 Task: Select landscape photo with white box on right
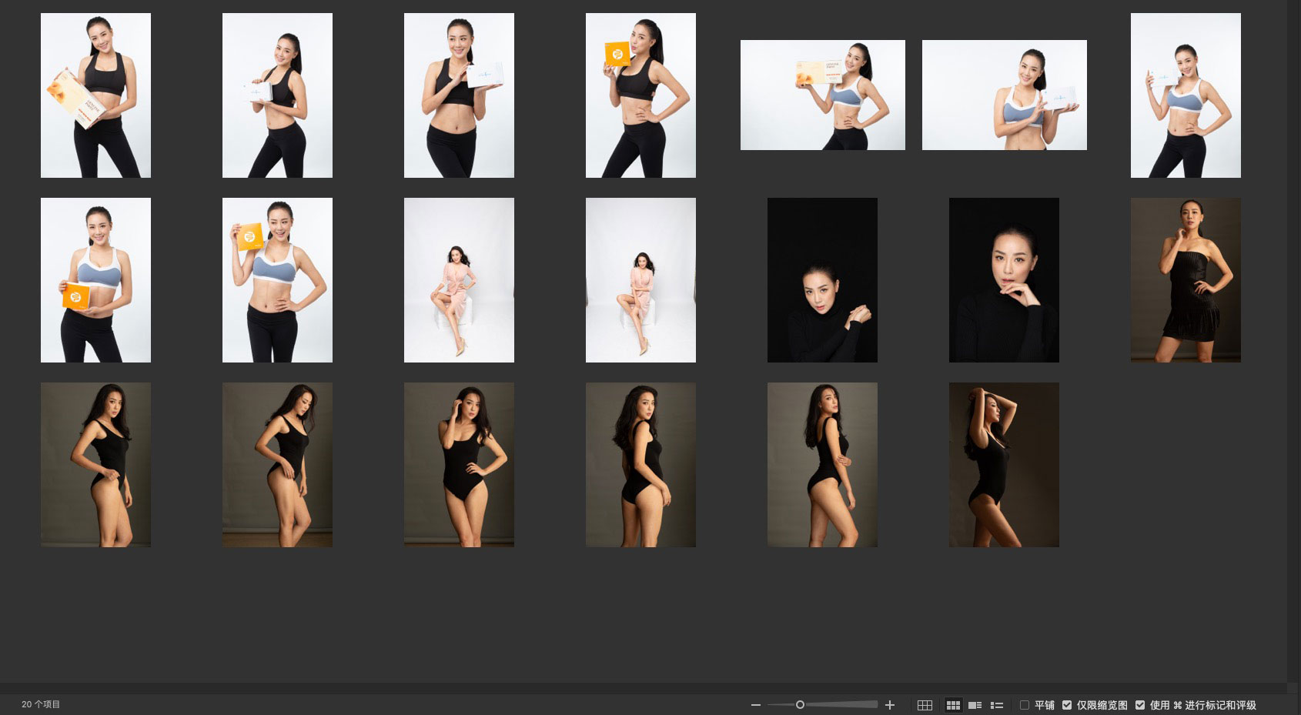click(1004, 95)
